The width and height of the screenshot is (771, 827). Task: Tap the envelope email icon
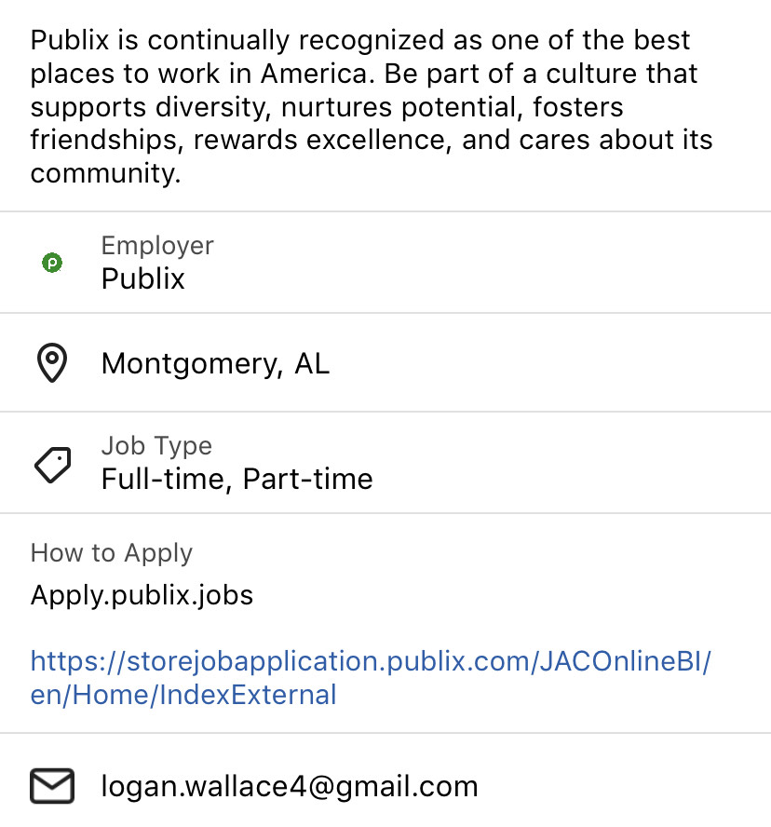point(52,786)
